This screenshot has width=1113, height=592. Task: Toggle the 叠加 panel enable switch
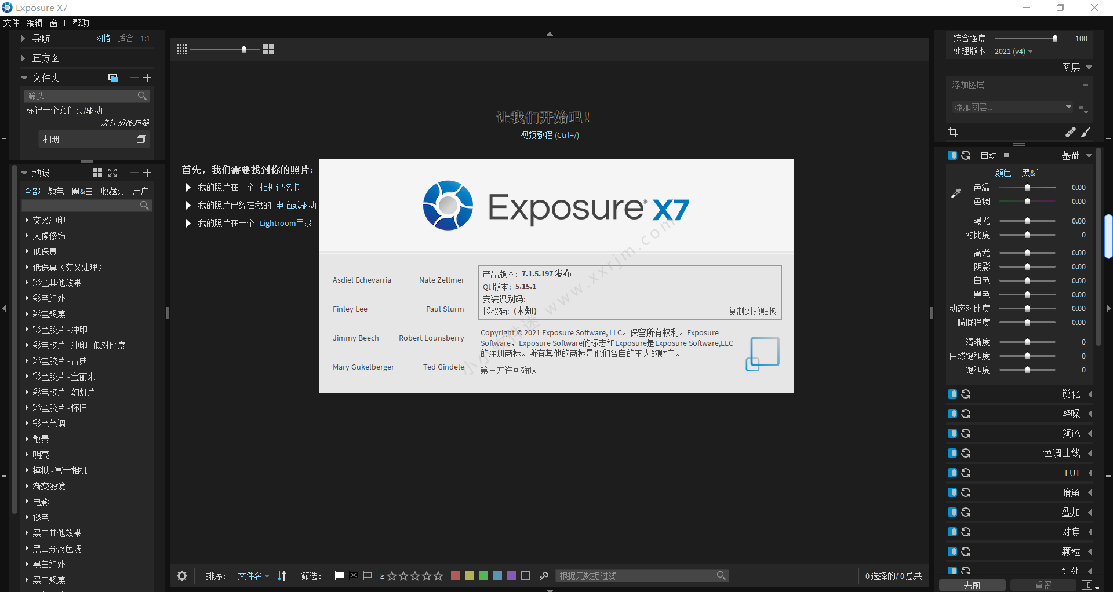[x=952, y=512]
